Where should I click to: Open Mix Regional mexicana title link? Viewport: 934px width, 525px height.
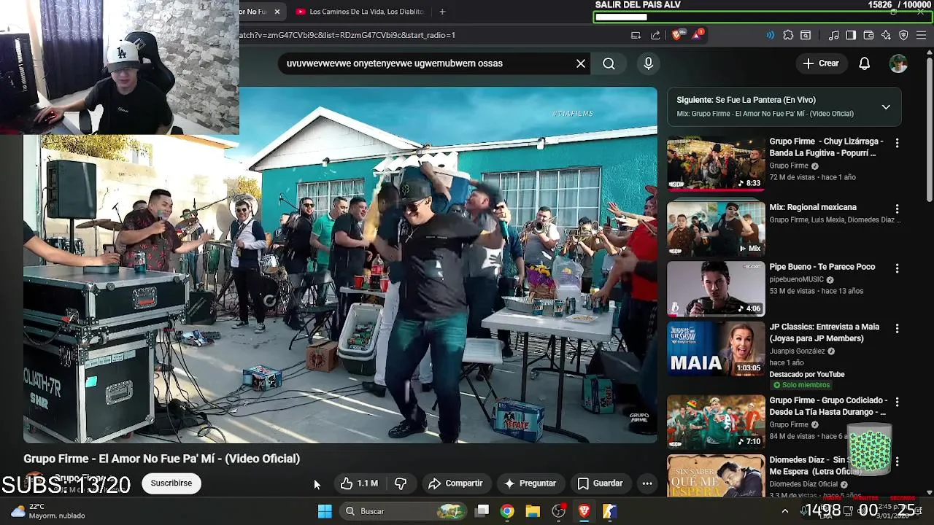pyautogui.click(x=813, y=207)
